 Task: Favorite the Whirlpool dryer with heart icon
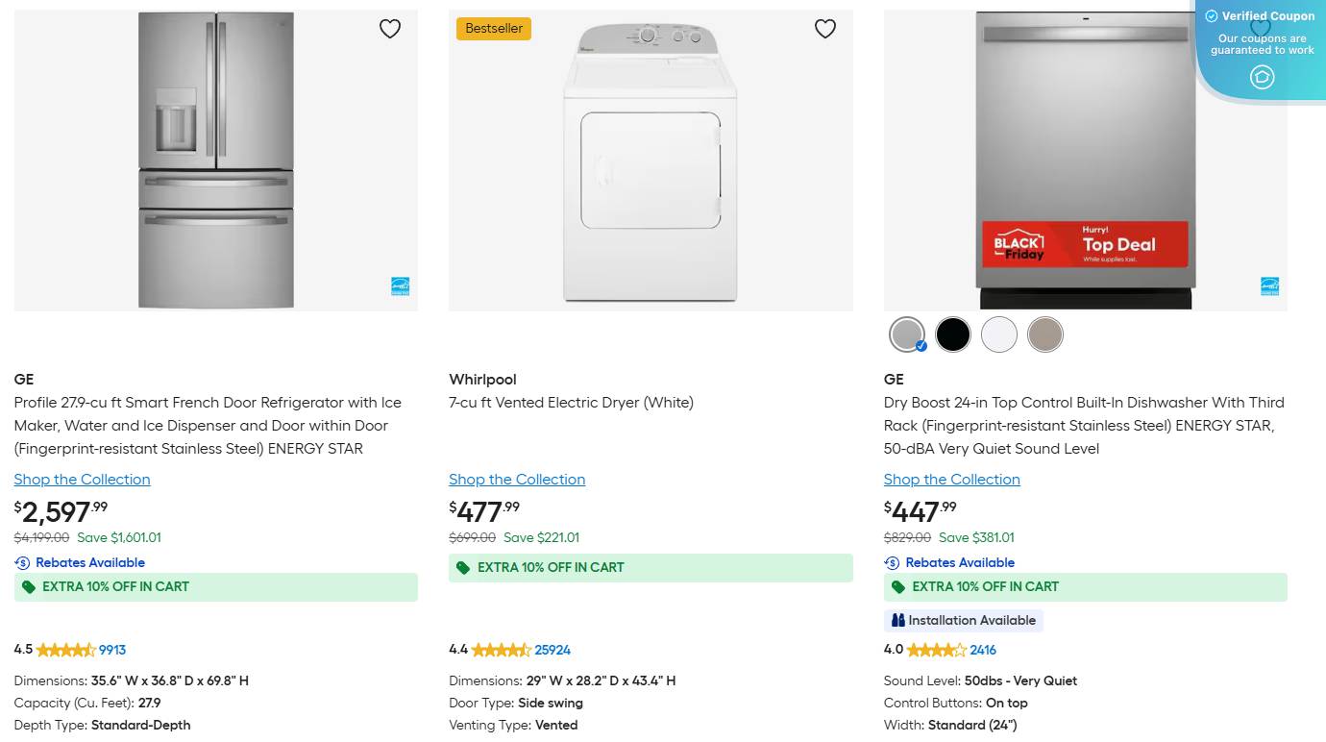(825, 29)
